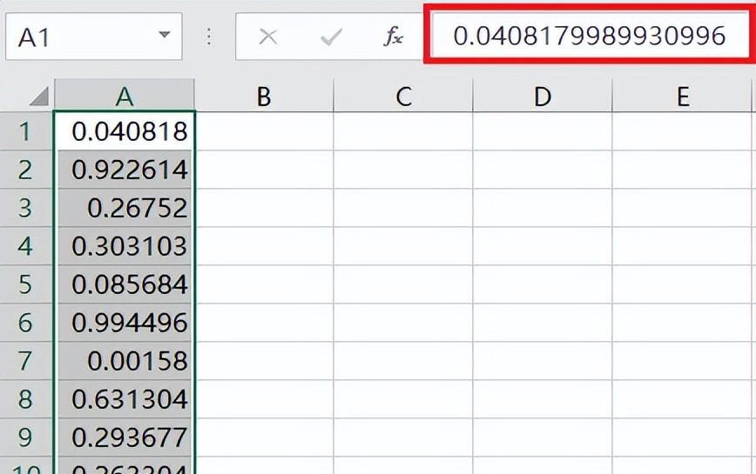Click the A1 text in Name Box
This screenshot has height=474, width=756.
coord(34,37)
